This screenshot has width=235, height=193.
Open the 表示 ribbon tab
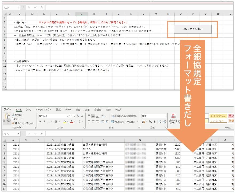pos(87,110)
